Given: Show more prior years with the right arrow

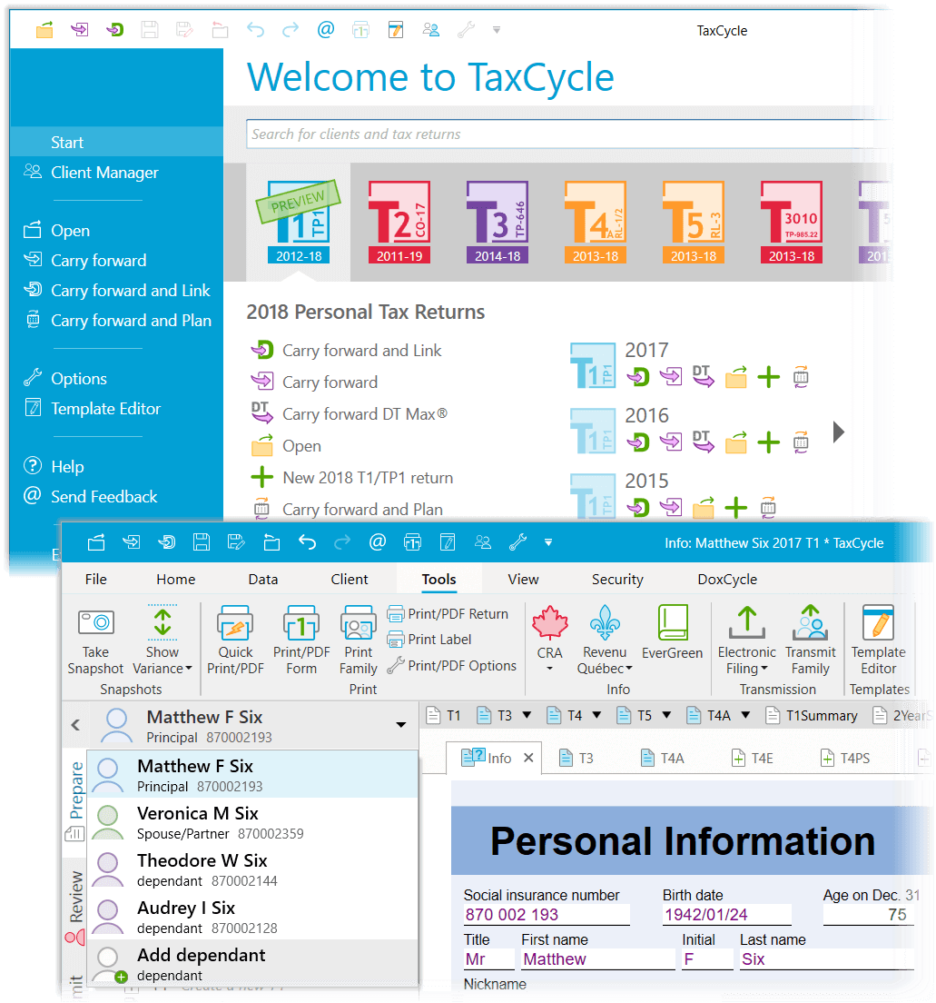Looking at the screenshot, I should (839, 432).
